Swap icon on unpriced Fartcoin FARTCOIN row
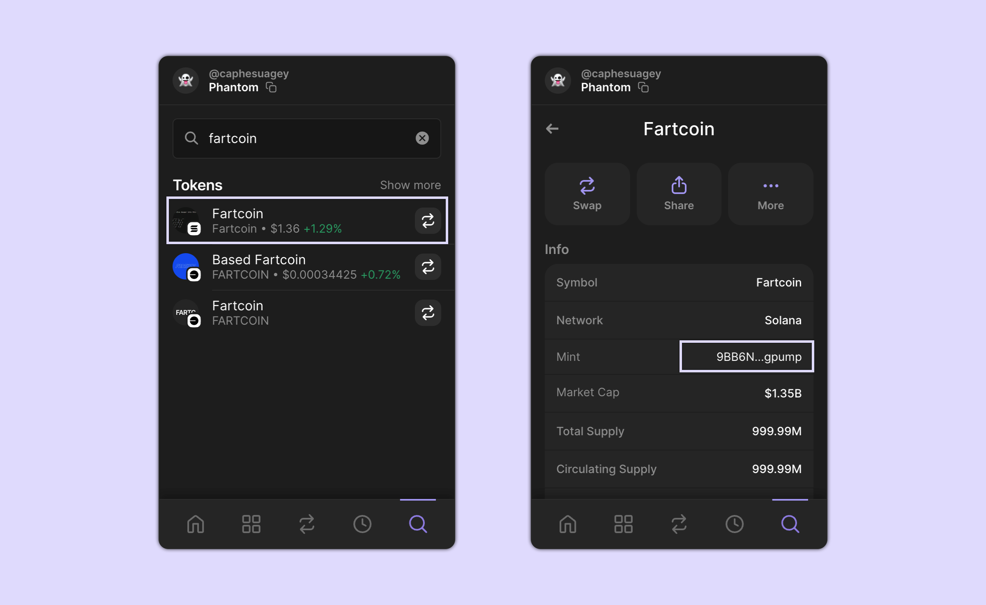The width and height of the screenshot is (986, 605). click(428, 313)
